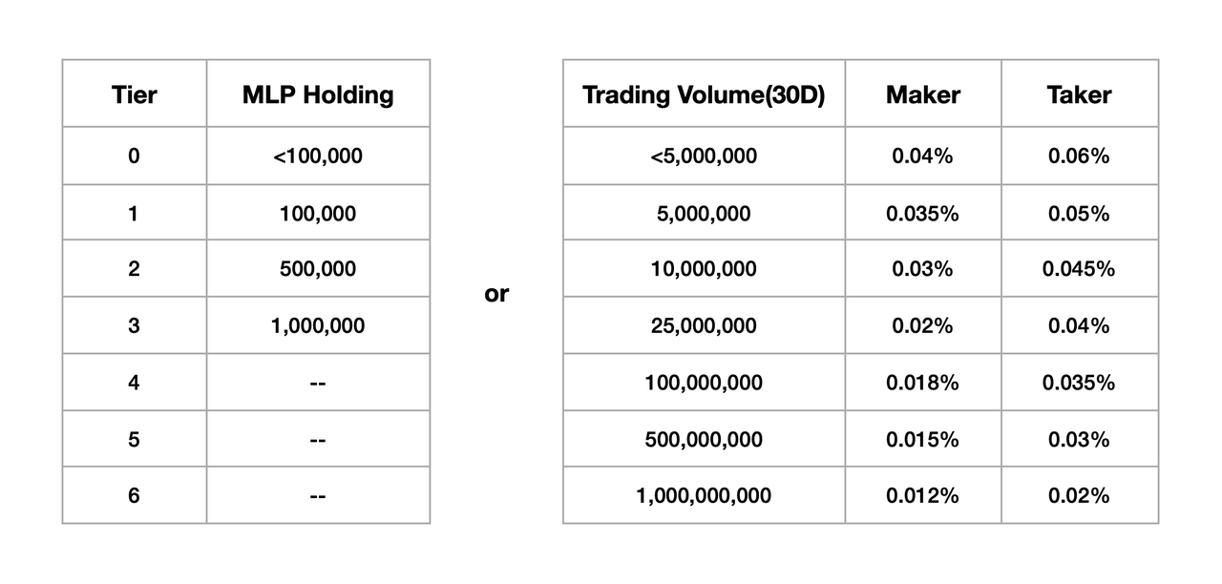The width and height of the screenshot is (1222, 584).
Task: Click the "or" text between tables
Action: click(x=496, y=294)
